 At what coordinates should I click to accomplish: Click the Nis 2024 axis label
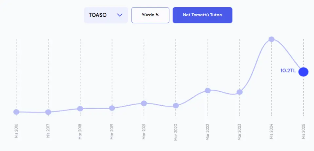[x=271, y=131]
